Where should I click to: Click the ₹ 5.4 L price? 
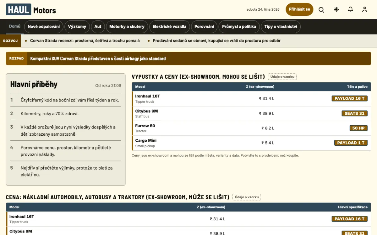pos(268,143)
